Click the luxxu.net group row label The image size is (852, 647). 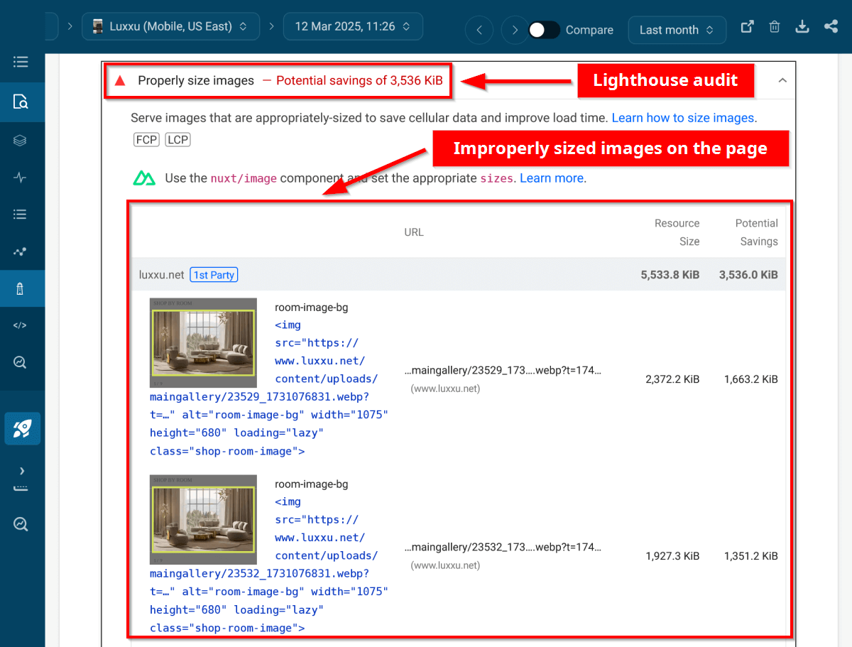162,275
